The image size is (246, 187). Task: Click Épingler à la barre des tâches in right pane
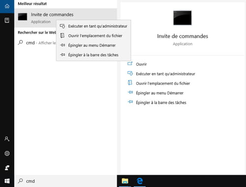click(161, 103)
